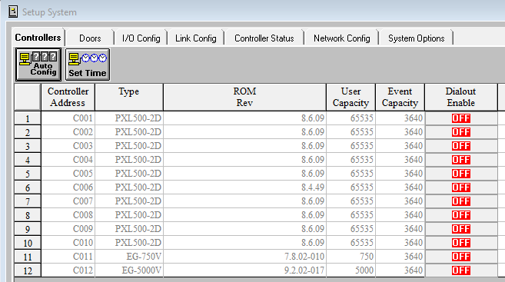
Task: Open the Network Config tab
Action: (x=342, y=38)
